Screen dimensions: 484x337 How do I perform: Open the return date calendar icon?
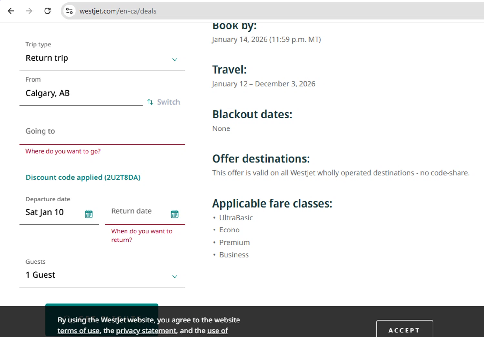point(175,214)
